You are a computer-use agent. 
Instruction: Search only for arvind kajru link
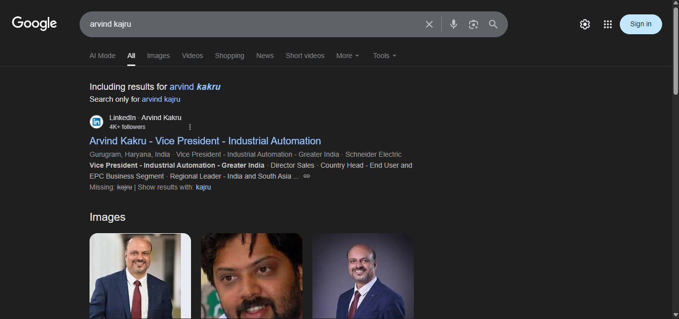tap(161, 99)
